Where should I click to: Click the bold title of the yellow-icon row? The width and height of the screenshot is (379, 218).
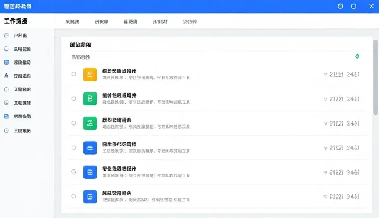pyautogui.click(x=119, y=71)
